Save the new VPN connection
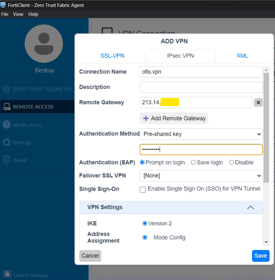This screenshot has height=280, width=275. (x=260, y=256)
